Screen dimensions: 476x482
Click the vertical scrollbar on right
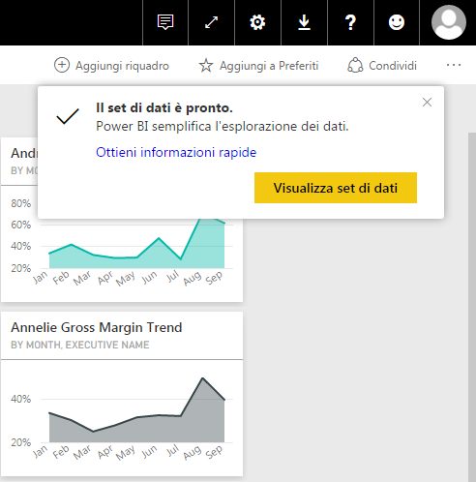pyautogui.click(x=472, y=307)
